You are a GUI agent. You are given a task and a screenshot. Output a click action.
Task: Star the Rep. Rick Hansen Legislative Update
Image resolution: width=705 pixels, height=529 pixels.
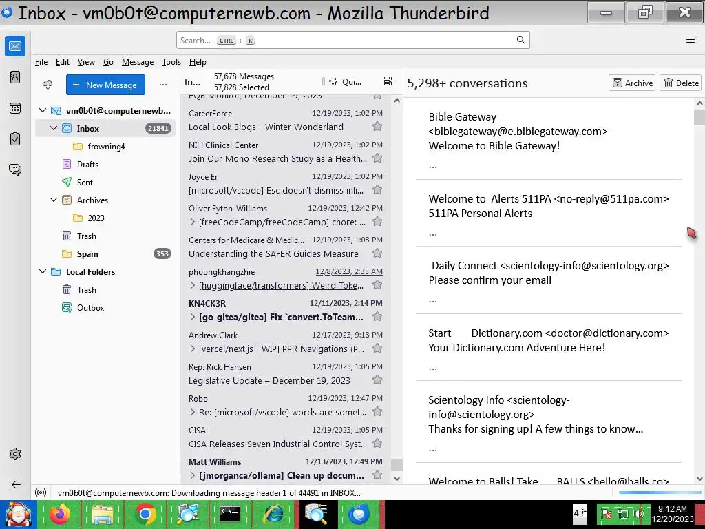click(377, 380)
